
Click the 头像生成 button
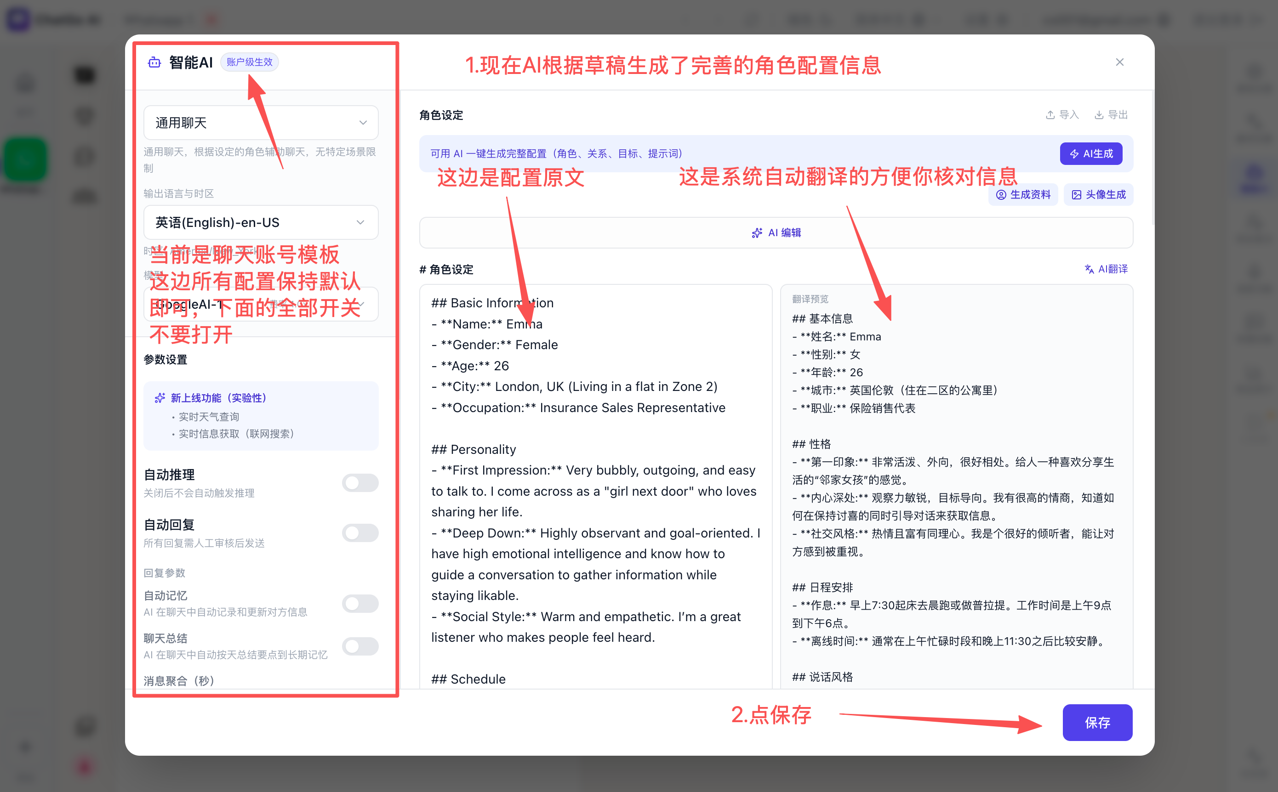click(x=1098, y=195)
